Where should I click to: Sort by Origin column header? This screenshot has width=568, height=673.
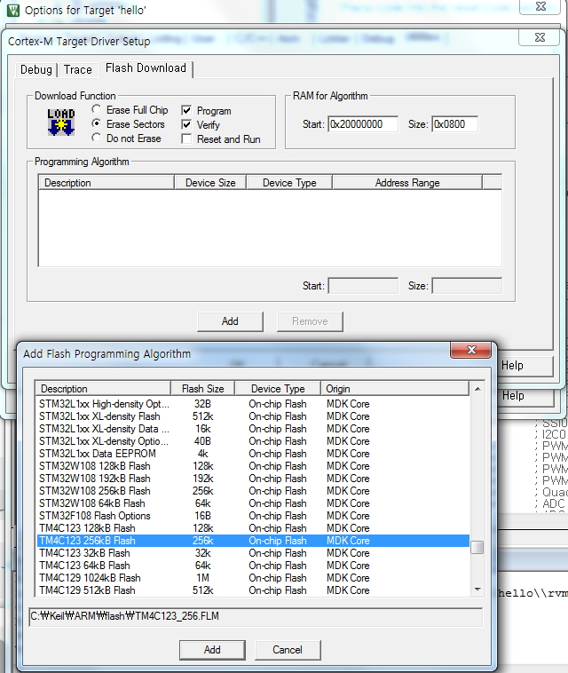[395, 388]
